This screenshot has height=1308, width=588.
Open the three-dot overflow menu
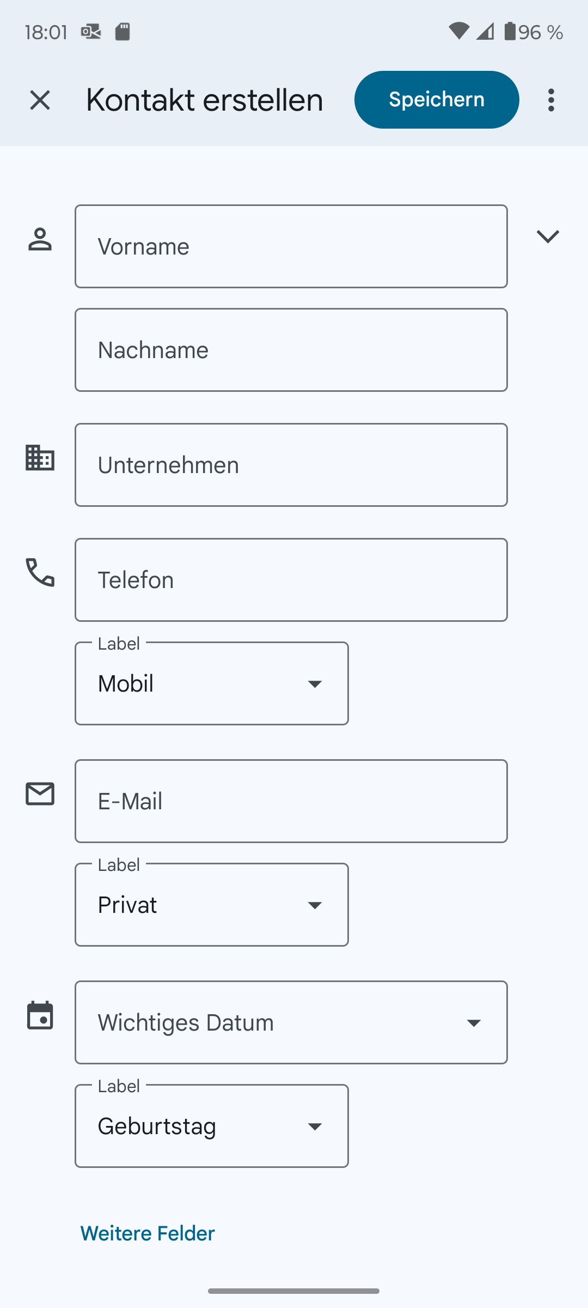coord(551,100)
